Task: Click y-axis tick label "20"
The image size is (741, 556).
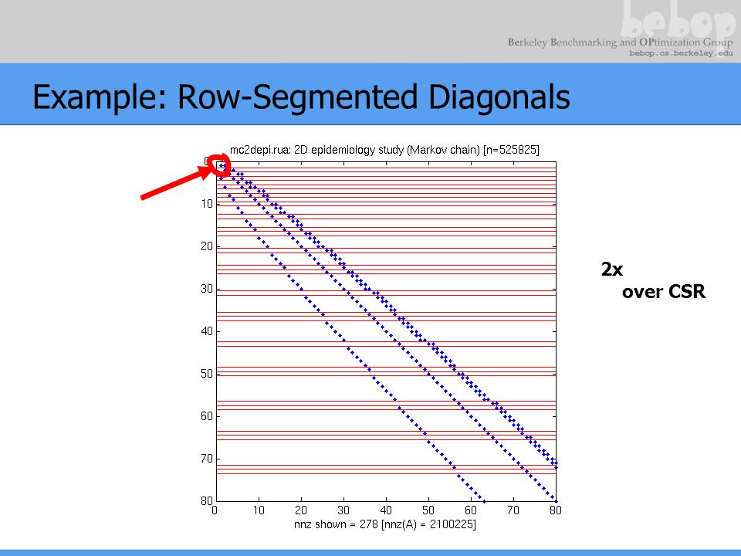Action: 207,246
